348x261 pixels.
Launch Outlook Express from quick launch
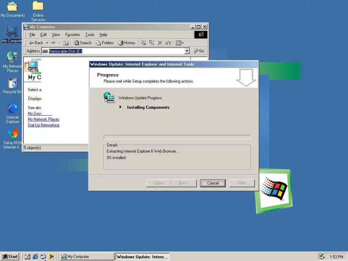[43, 257]
